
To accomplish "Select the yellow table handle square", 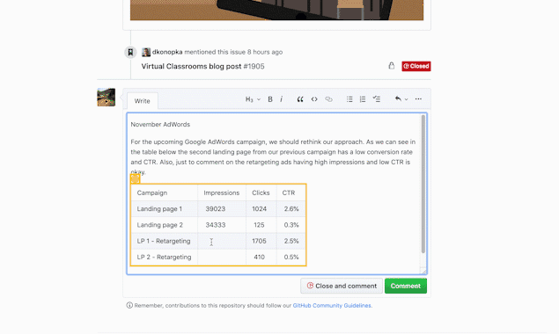I will click(x=135, y=178).
